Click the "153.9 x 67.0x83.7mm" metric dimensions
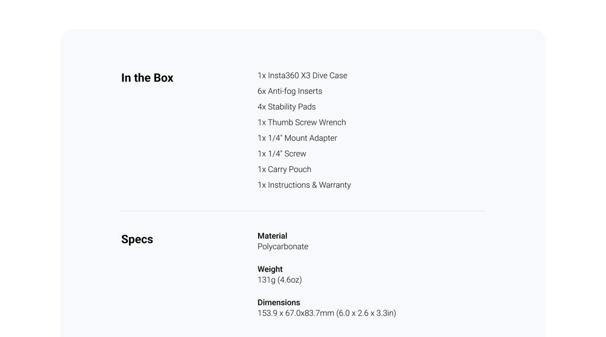 (x=295, y=313)
